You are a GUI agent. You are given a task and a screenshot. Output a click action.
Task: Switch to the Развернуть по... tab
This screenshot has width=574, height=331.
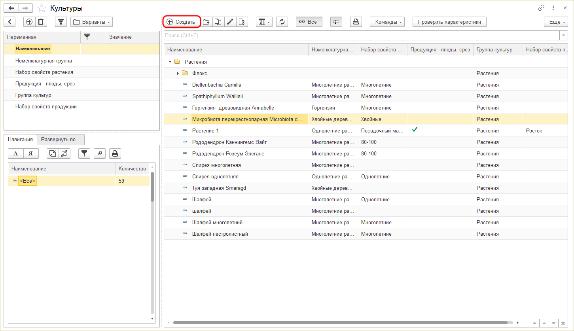(x=61, y=139)
